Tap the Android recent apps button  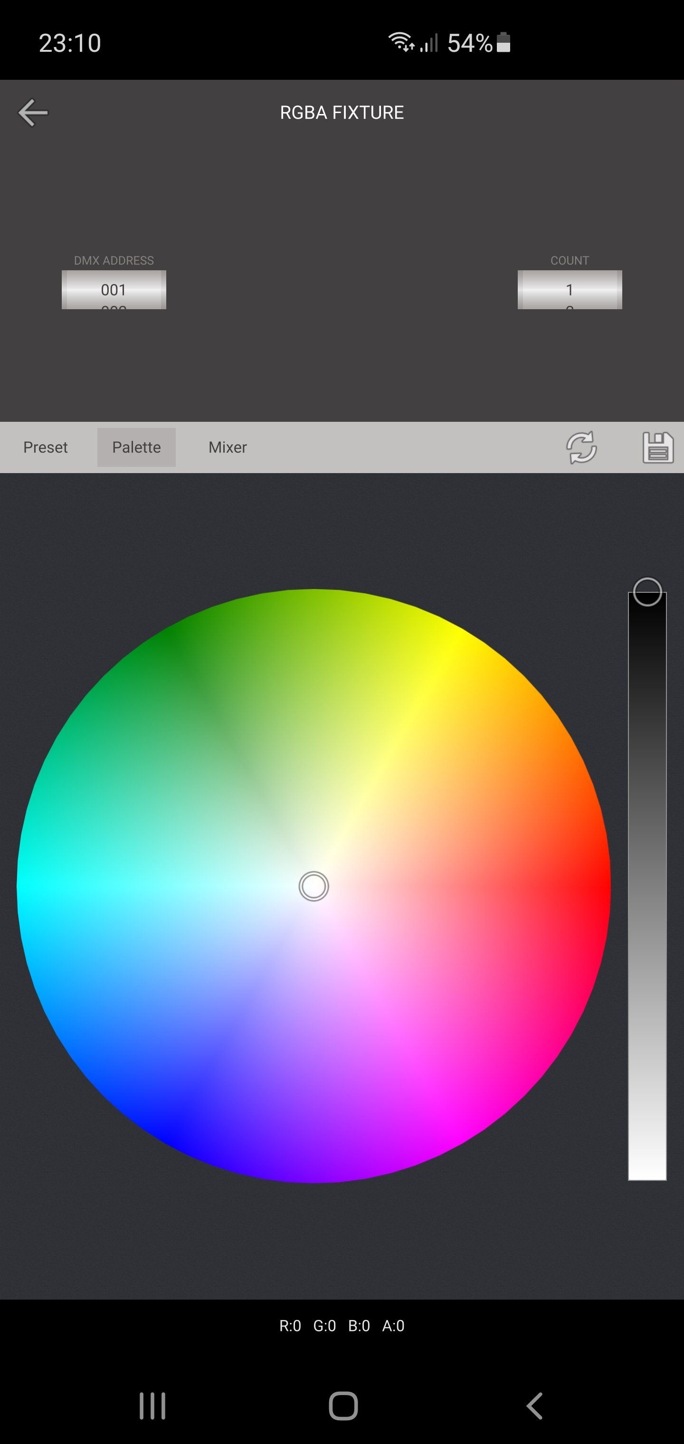pos(152,1406)
